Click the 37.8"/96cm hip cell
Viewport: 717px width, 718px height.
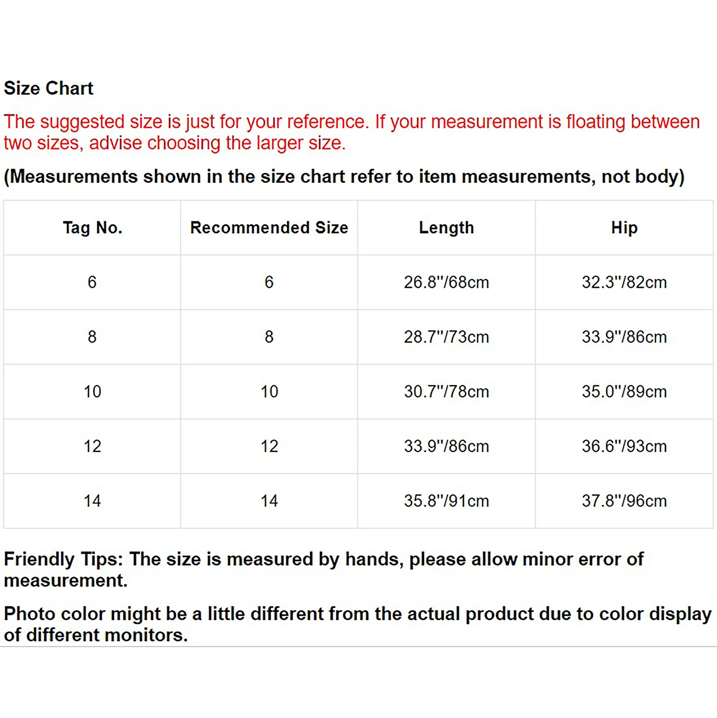(624, 501)
